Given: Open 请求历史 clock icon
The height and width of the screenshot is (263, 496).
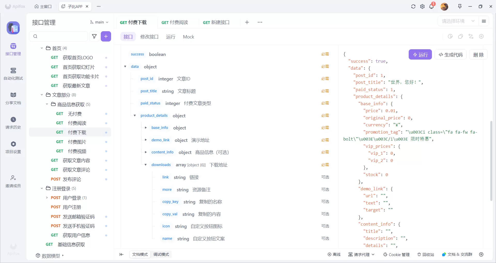Looking at the screenshot, I should [x=13, y=120].
